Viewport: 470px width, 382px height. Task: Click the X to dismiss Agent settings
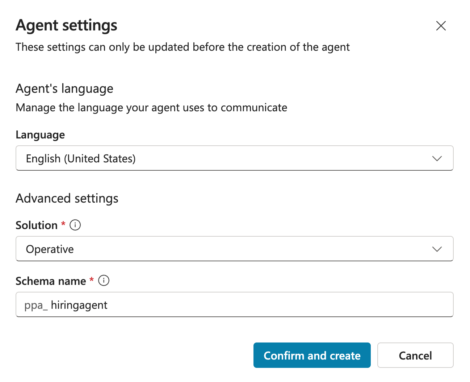(441, 26)
